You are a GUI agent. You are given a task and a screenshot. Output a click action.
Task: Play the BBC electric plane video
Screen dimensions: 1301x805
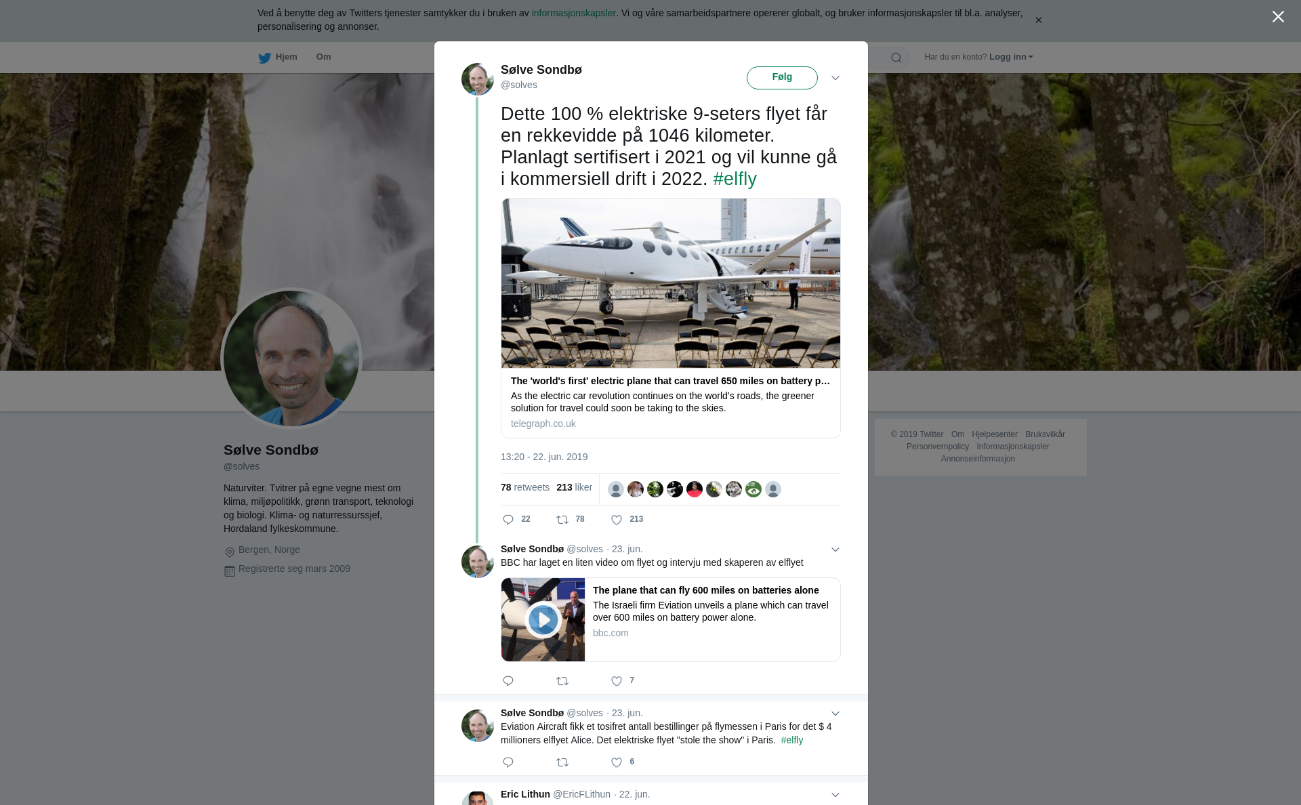click(x=543, y=619)
